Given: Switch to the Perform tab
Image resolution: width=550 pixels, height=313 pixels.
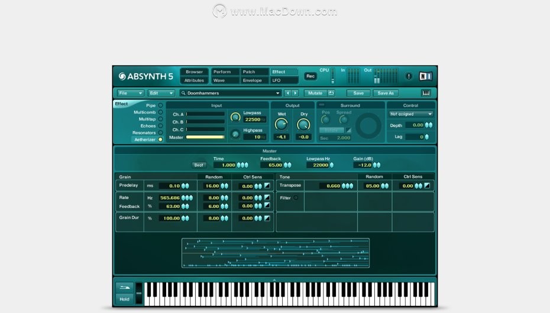Looking at the screenshot, I should [225, 72].
